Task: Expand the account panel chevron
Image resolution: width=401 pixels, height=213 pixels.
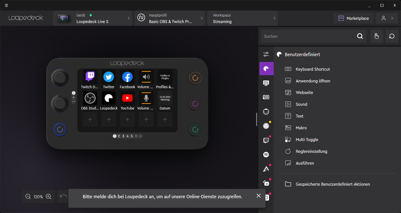Action: click(392, 18)
